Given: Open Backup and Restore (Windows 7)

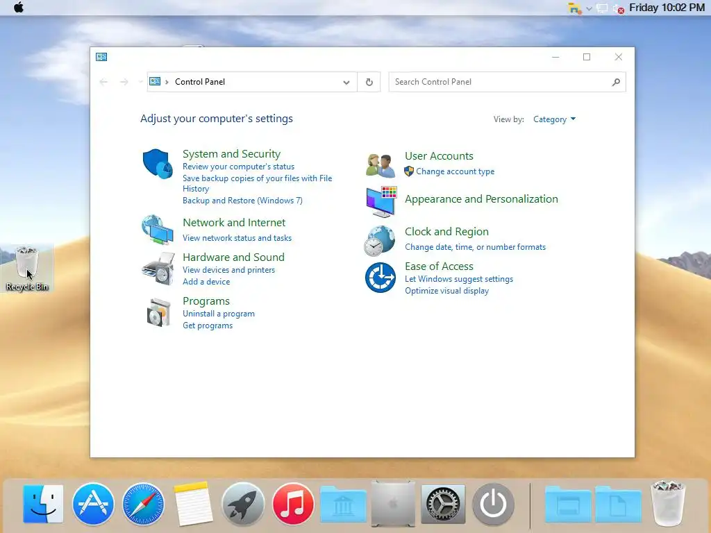Looking at the screenshot, I should point(242,201).
